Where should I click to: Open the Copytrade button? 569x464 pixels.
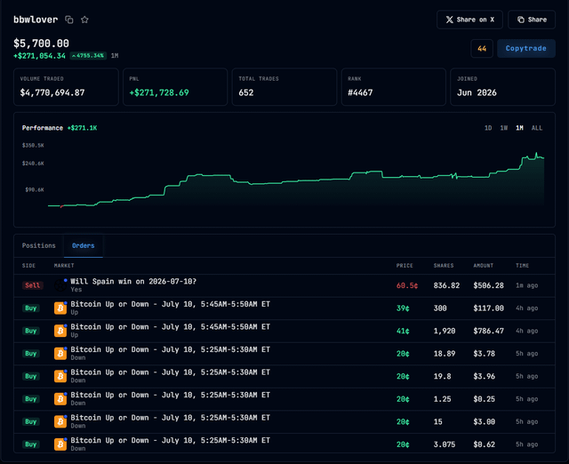[x=525, y=48]
